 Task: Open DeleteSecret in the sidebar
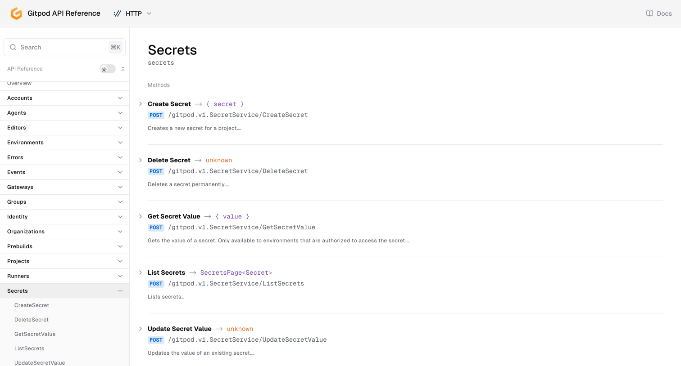(x=32, y=320)
